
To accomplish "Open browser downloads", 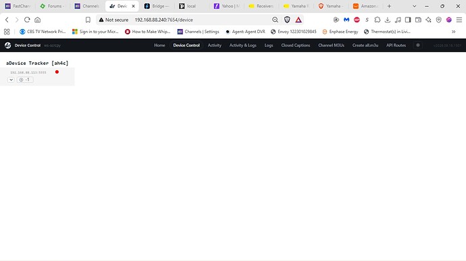I will pyautogui.click(x=388, y=20).
